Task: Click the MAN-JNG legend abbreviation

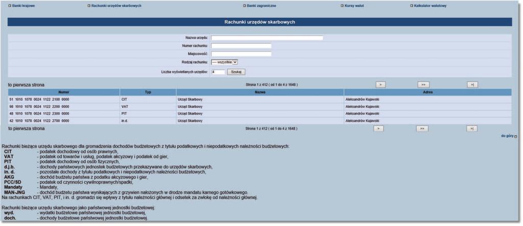Action: (x=14, y=193)
